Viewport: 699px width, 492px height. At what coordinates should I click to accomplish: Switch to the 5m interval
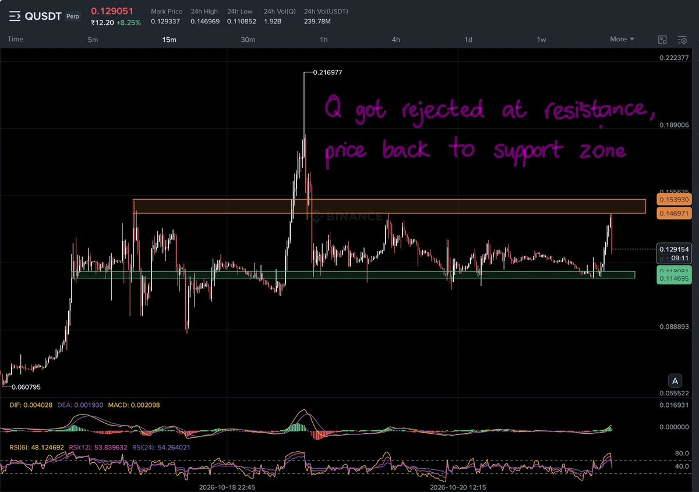coord(93,40)
